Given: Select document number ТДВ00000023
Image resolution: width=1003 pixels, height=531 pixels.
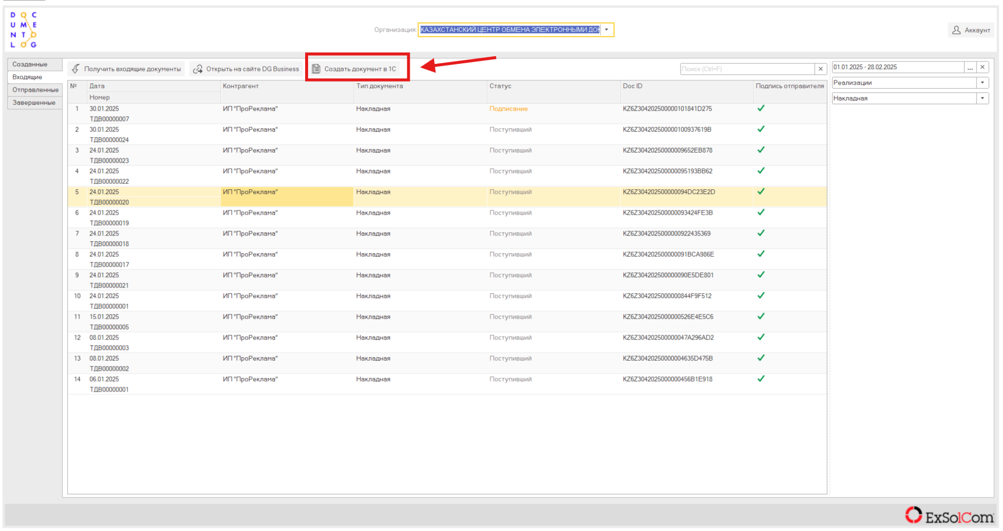Looking at the screenshot, I should pos(109,161).
